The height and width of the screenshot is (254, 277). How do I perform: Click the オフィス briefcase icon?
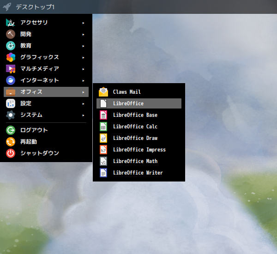11,92
